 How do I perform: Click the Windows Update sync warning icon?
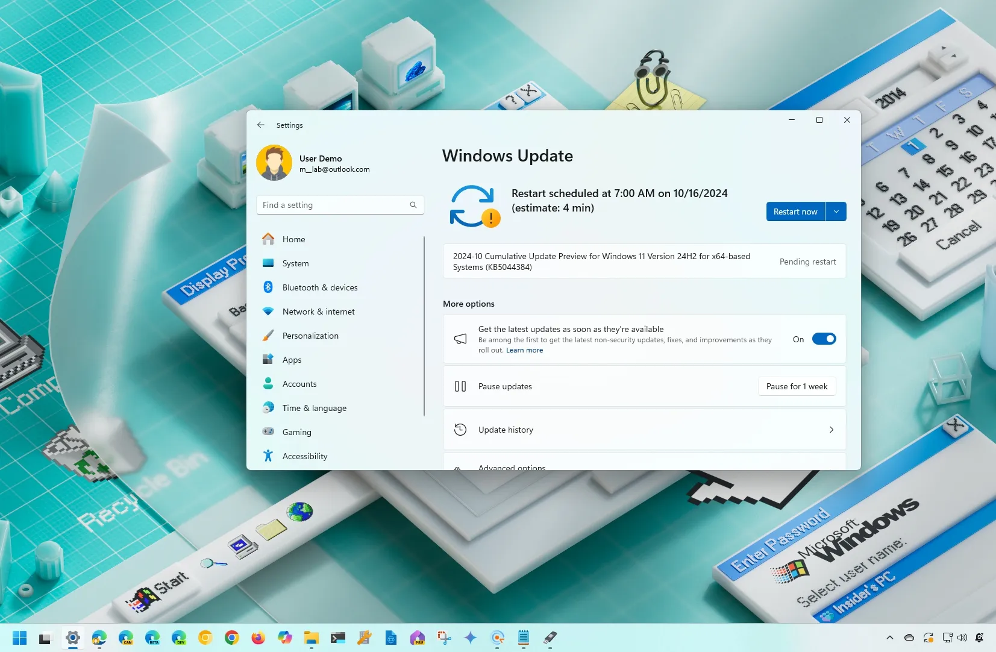(x=475, y=206)
